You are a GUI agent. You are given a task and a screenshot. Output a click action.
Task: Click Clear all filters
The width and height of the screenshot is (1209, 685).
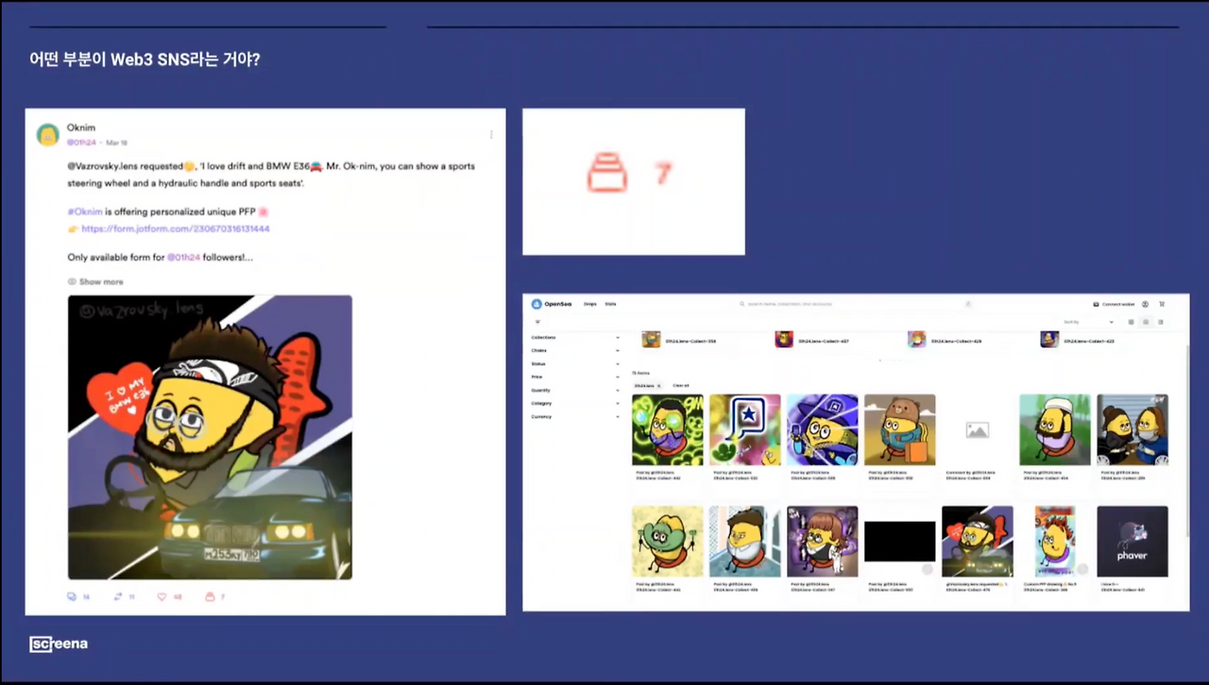point(680,386)
